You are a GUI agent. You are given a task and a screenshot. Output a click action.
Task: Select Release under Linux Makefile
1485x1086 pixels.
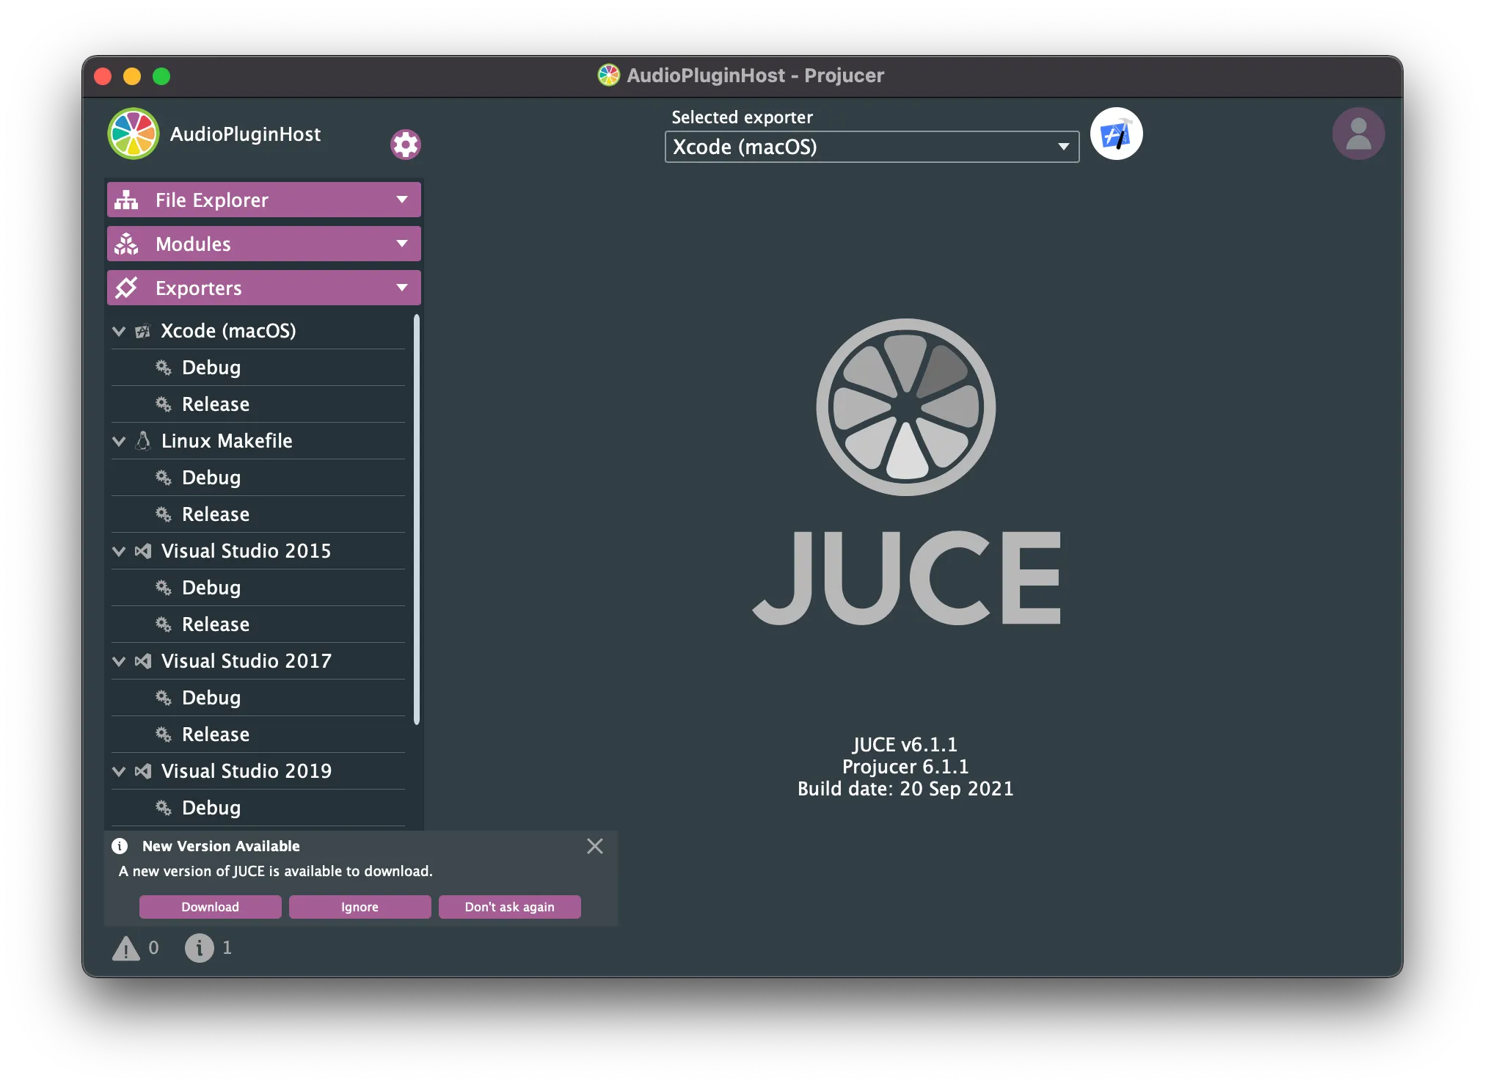216,514
